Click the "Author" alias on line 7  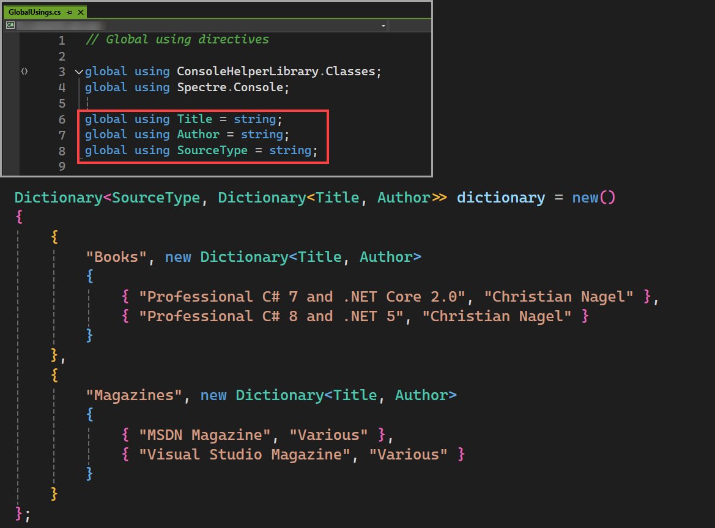(198, 135)
